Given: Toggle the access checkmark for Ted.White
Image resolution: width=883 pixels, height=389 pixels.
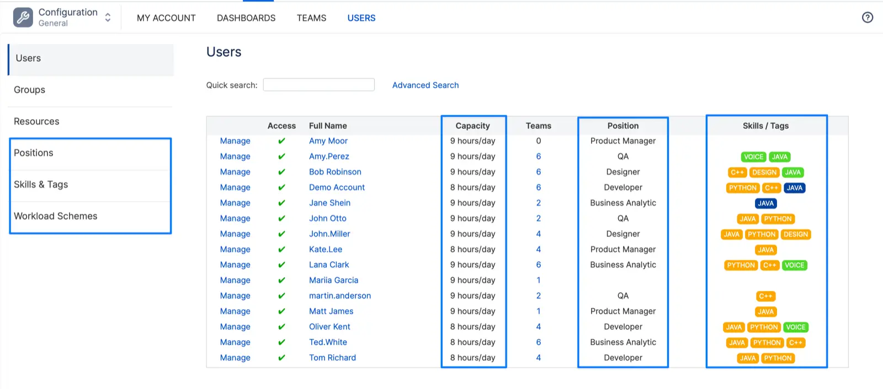Looking at the screenshot, I should pyautogui.click(x=281, y=342).
